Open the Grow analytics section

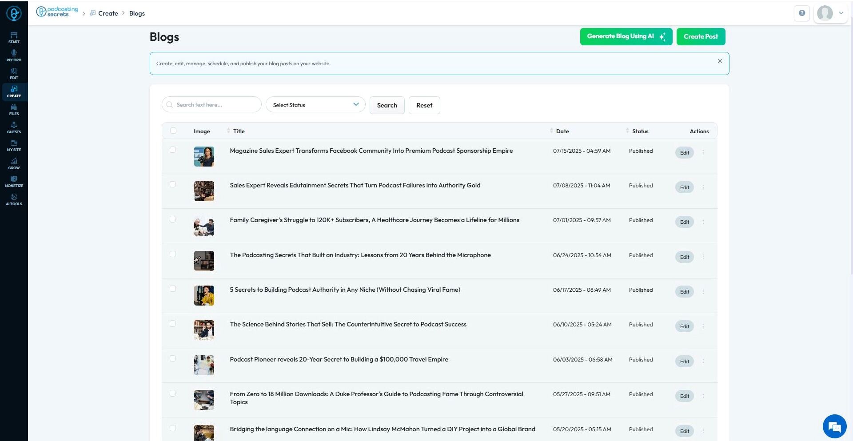pyautogui.click(x=14, y=164)
